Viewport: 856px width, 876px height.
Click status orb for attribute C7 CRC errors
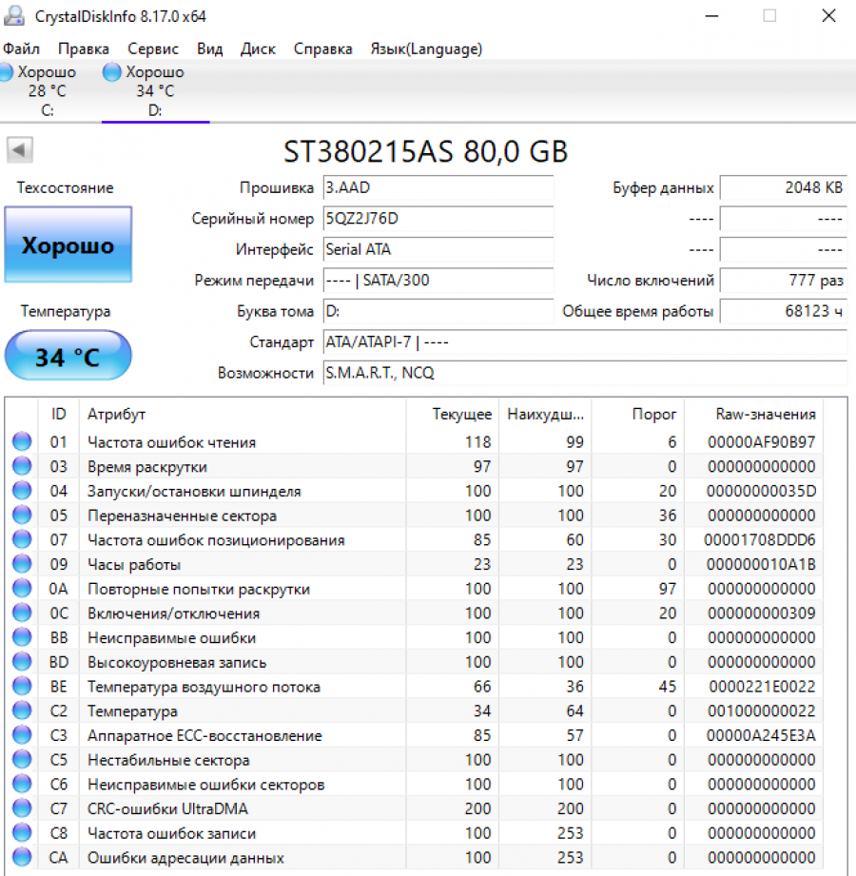pos(22,809)
